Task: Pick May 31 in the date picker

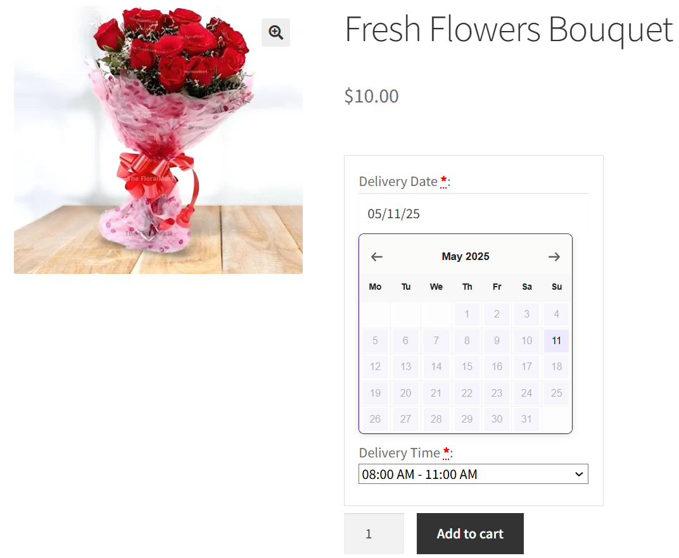Action: point(526,419)
